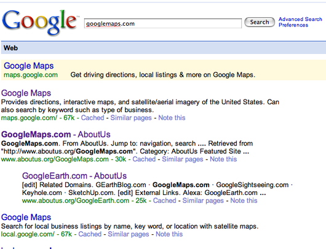The height and width of the screenshot is (249, 326).
Task: Click green URL www.aboutus.org/GoogleMaps.com - 30k
Action: pos(63,159)
